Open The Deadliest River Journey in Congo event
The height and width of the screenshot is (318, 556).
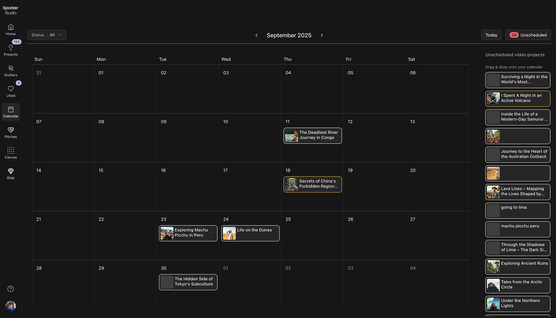point(312,135)
